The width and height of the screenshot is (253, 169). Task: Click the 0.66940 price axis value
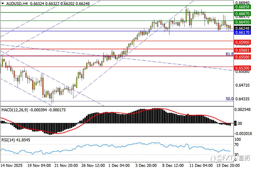242,3
